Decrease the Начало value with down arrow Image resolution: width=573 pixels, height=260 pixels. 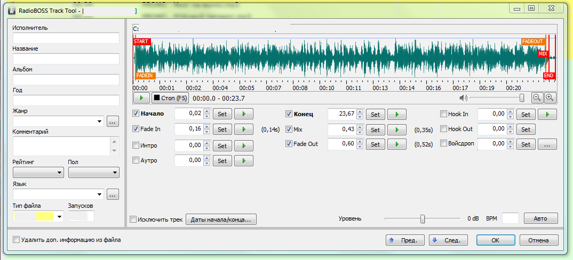coord(206,117)
